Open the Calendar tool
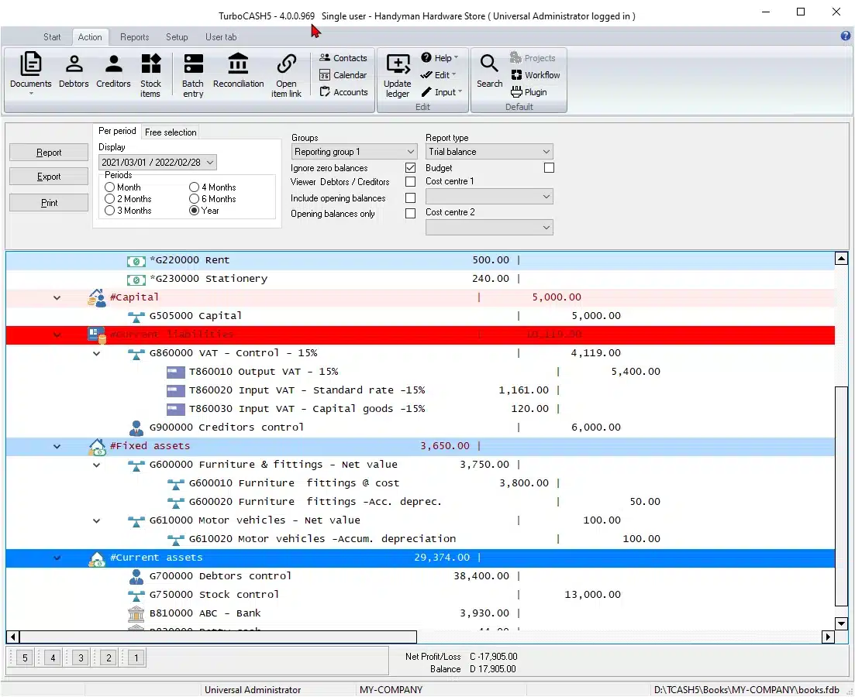This screenshot has width=855, height=697. click(343, 74)
